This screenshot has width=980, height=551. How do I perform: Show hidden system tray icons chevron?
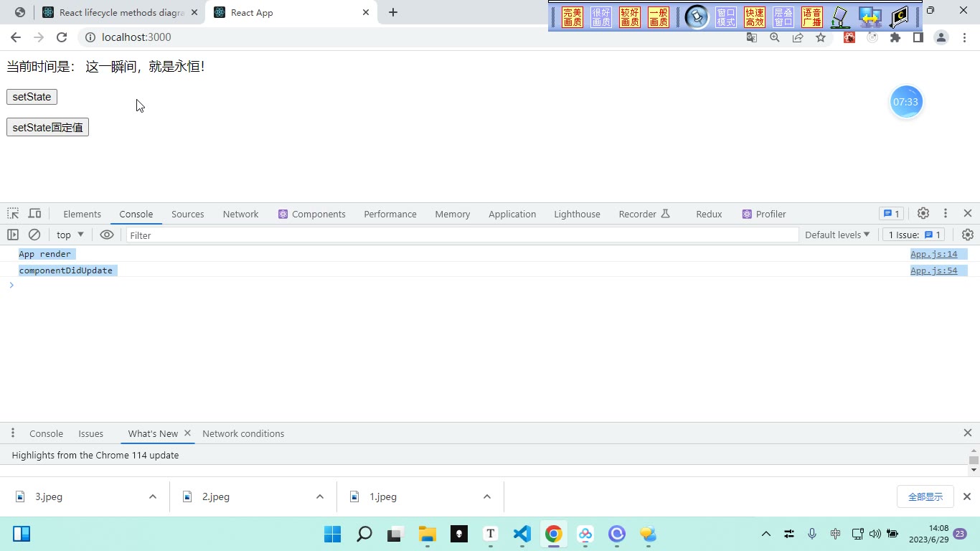(766, 534)
